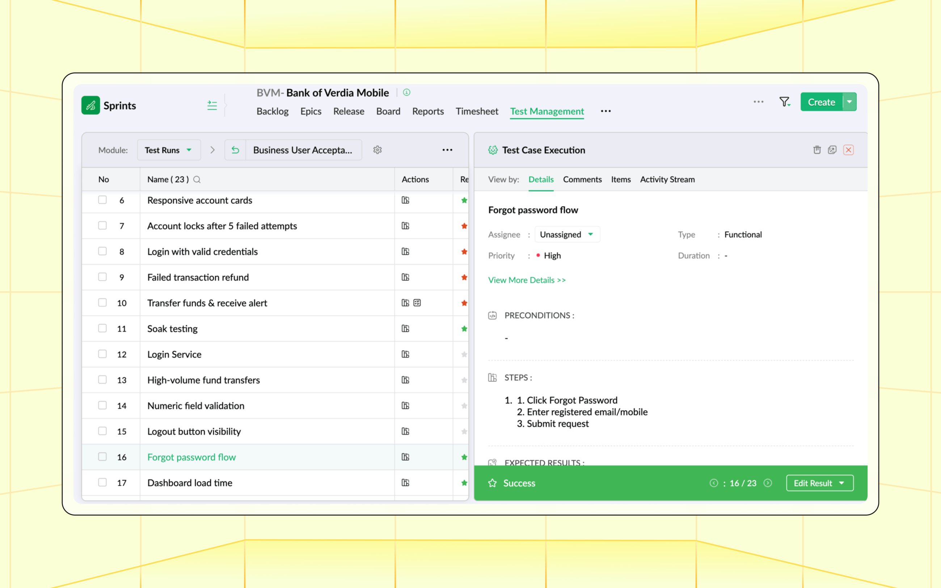This screenshot has width=941, height=588.
Task: Open search icon next to Name column header
Action: pyautogui.click(x=197, y=180)
